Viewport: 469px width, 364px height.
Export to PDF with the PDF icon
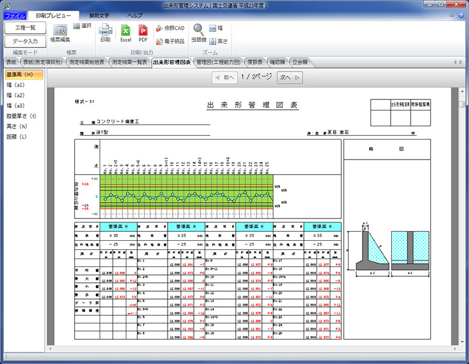[143, 33]
